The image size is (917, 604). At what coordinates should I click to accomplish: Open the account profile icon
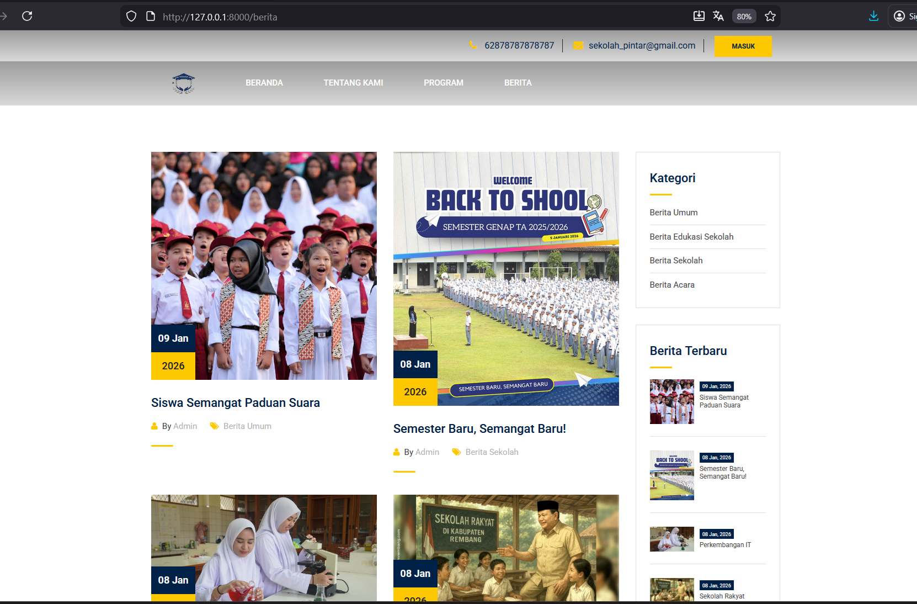(x=899, y=16)
